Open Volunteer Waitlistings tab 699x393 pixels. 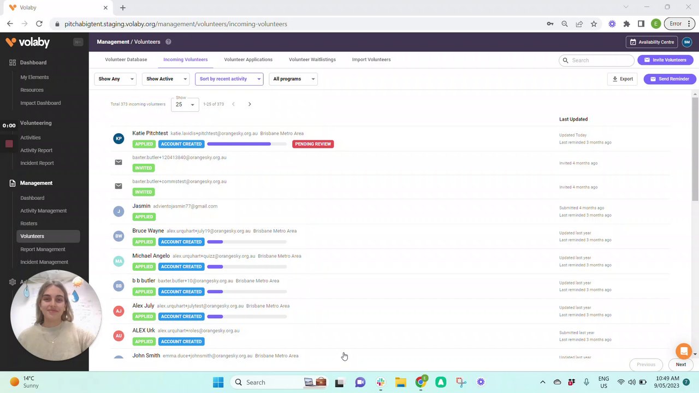(312, 59)
